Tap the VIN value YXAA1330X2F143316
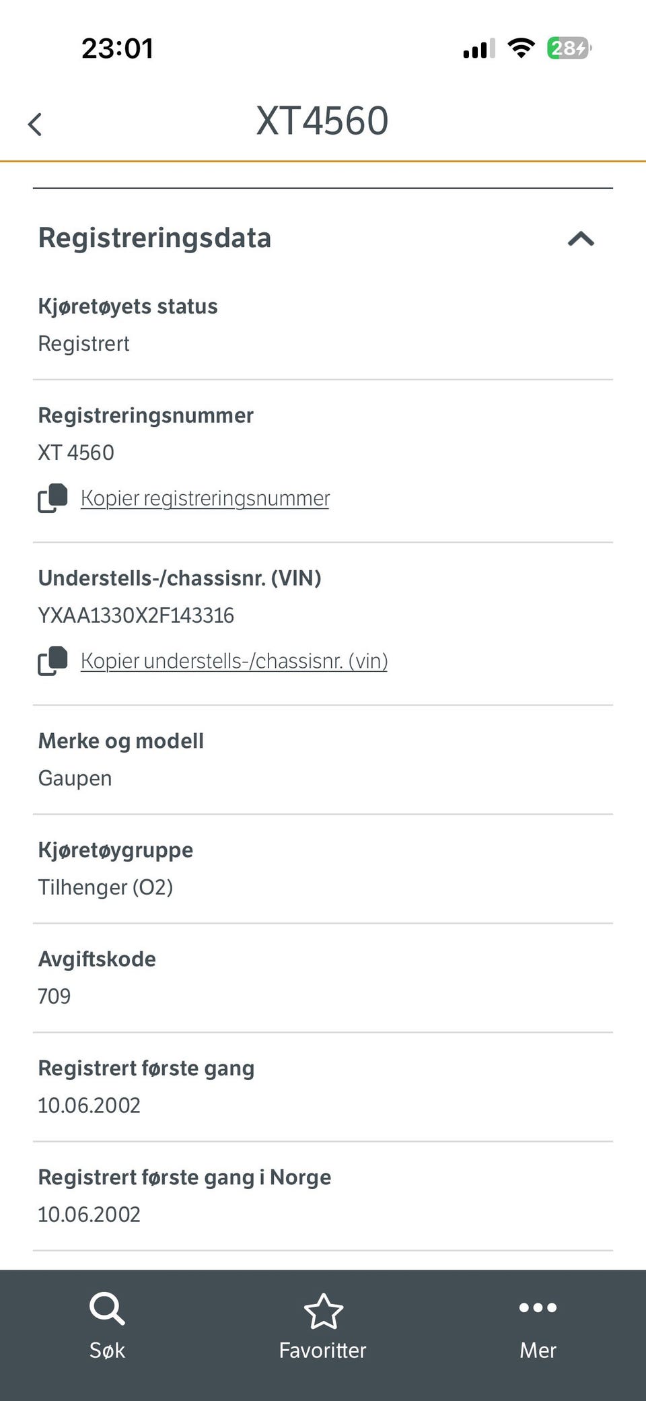Viewport: 646px width, 1401px height. click(136, 615)
